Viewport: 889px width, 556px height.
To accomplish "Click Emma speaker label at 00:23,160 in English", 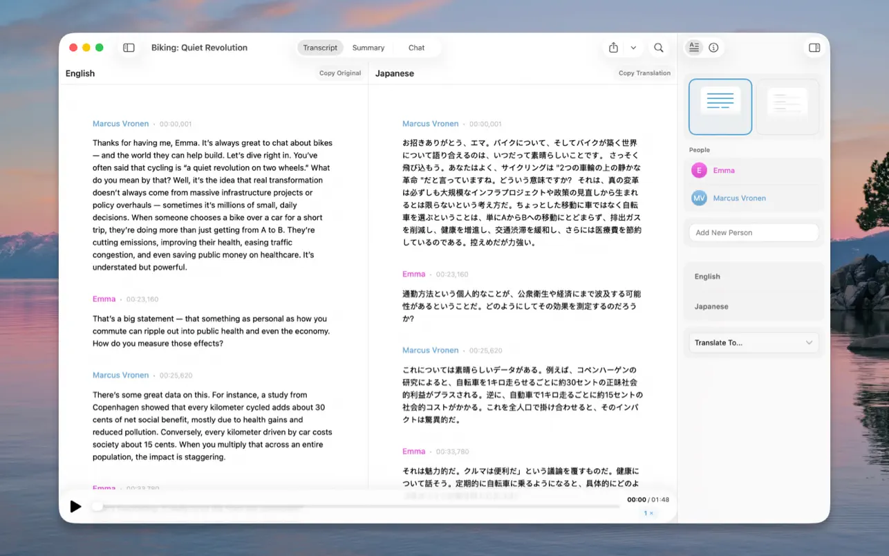I will click(x=104, y=299).
